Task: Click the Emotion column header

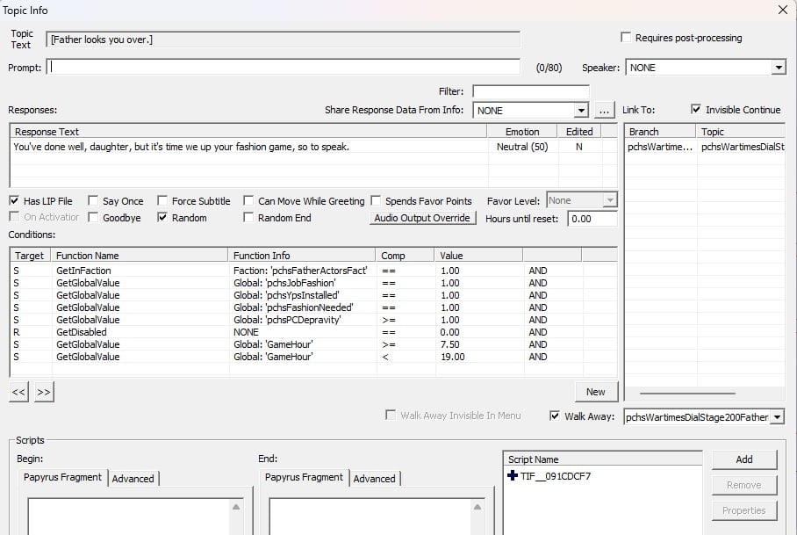Action: (522, 132)
